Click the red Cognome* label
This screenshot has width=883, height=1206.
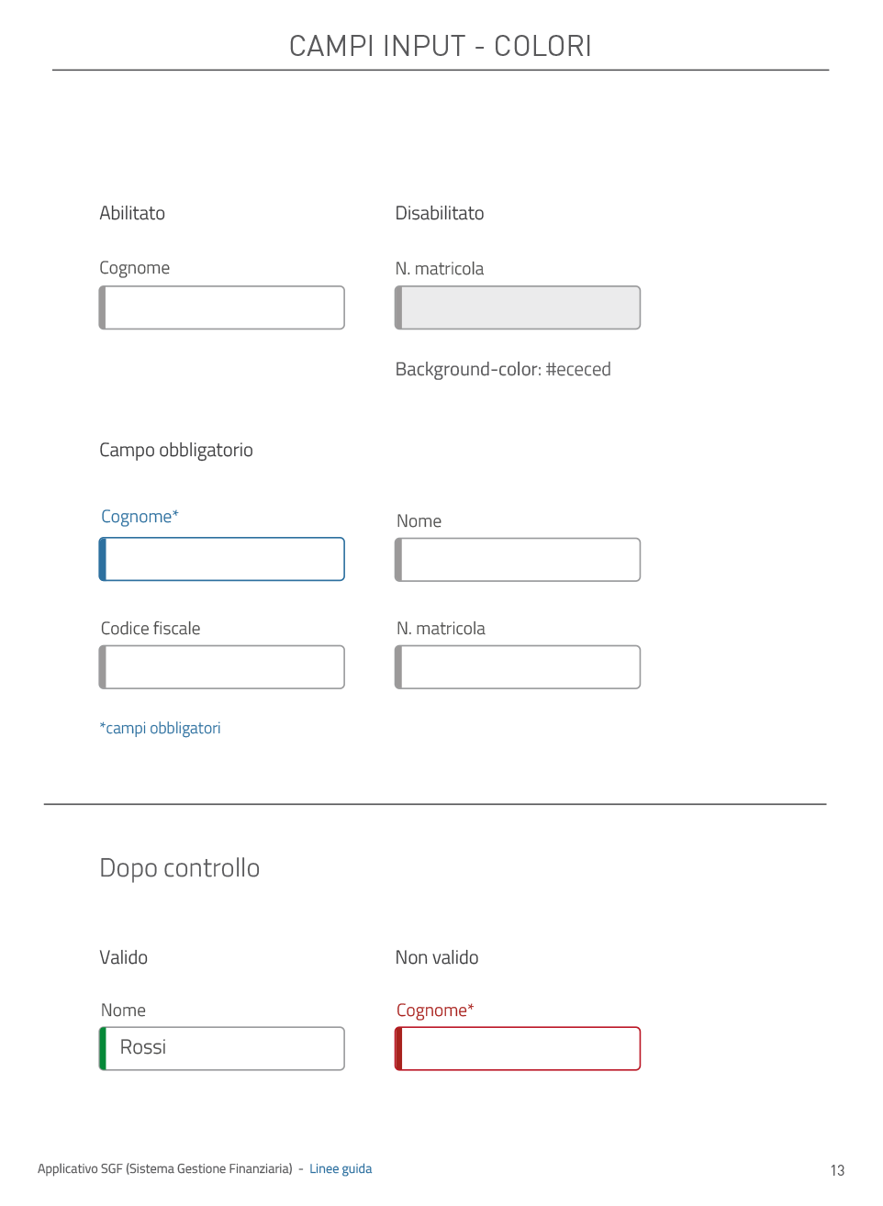[435, 1011]
